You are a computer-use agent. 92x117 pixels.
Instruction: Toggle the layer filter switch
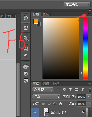pyautogui.click(x=90, y=90)
